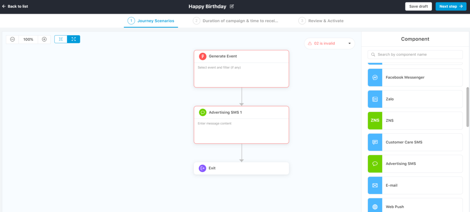This screenshot has width=470, height=212.
Task: Click the Advertising SMS label in component list
Action: click(401, 164)
